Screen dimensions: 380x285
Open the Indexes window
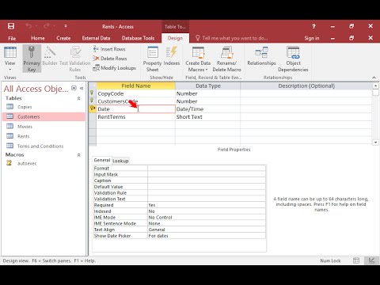[172, 56]
